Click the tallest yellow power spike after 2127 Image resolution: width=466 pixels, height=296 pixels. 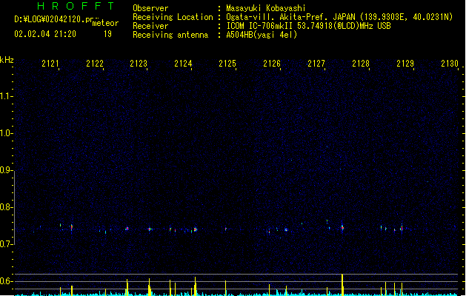pyautogui.click(x=342, y=285)
